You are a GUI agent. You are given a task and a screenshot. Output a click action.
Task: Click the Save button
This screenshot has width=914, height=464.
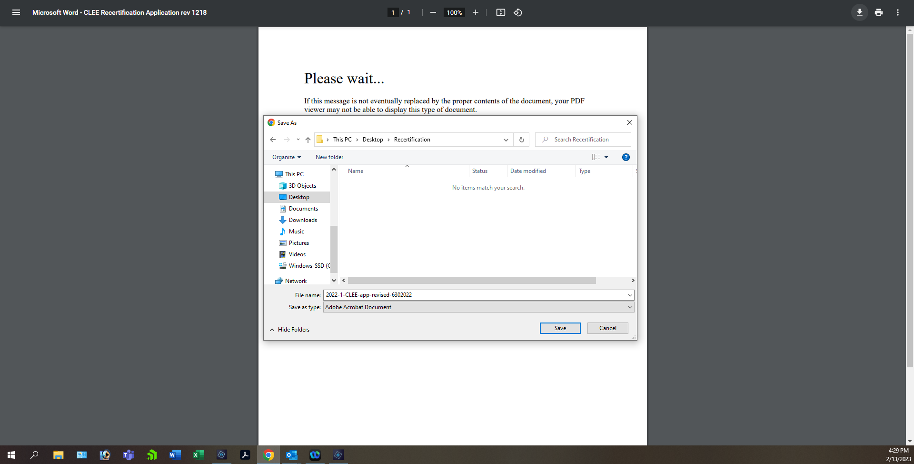point(560,328)
